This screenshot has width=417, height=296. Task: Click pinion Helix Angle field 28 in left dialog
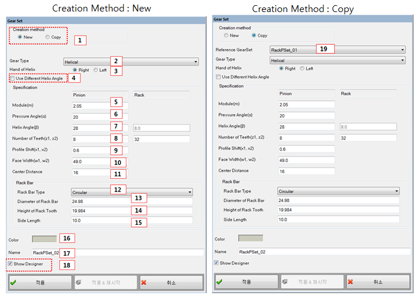point(100,128)
